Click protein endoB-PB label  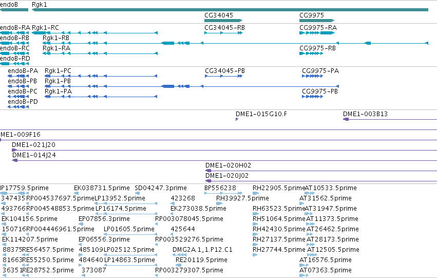[x=22, y=81]
